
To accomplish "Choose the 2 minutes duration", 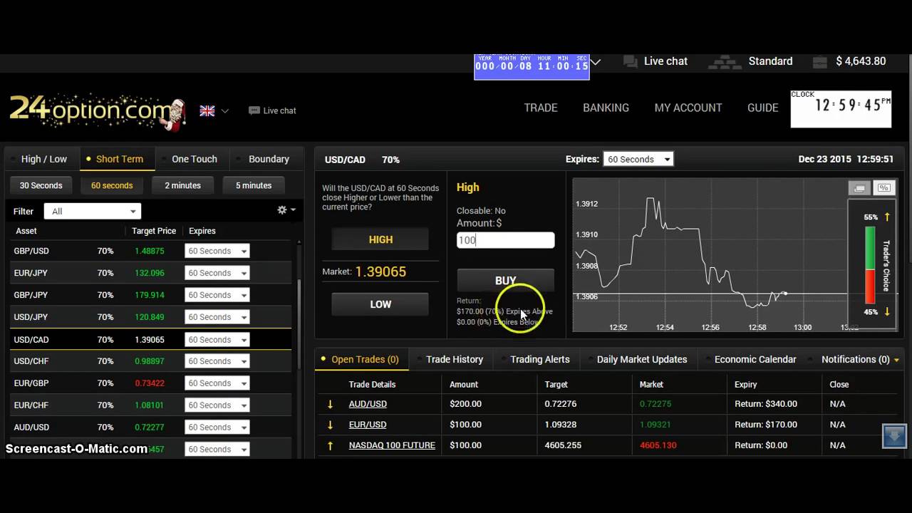I will (x=182, y=185).
